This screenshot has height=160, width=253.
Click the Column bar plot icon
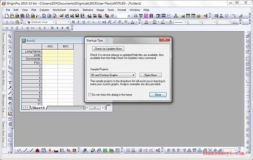point(38,150)
